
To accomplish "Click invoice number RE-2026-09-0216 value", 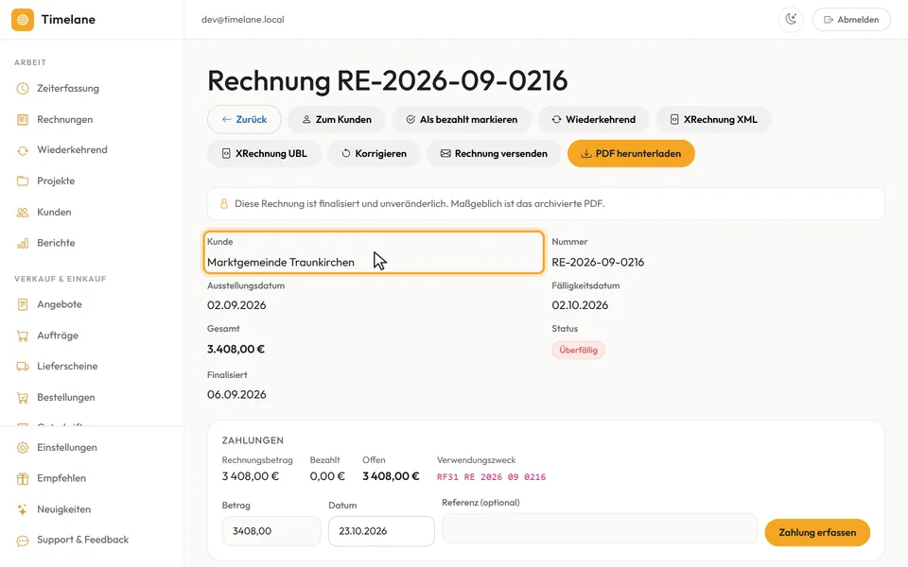I will point(598,263).
